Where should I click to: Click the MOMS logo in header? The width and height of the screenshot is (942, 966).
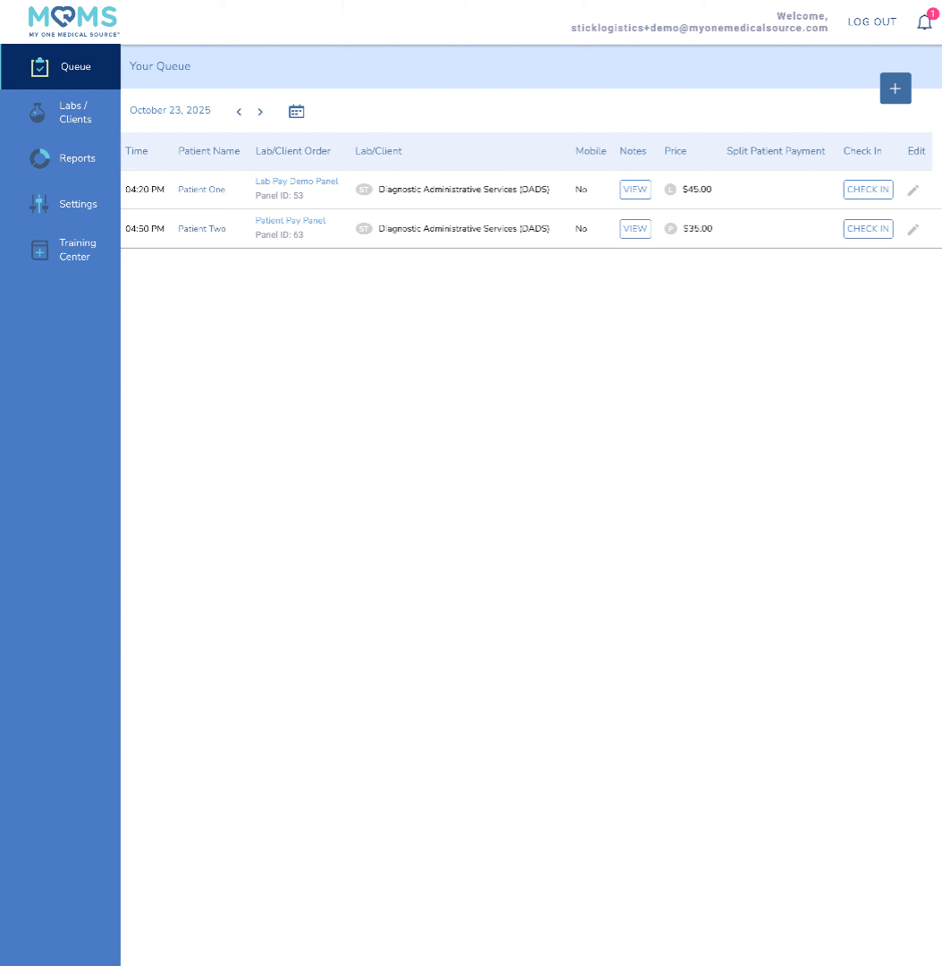pos(73,21)
